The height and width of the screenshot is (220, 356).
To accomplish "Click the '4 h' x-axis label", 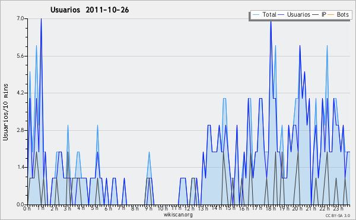I will pos(81,208).
